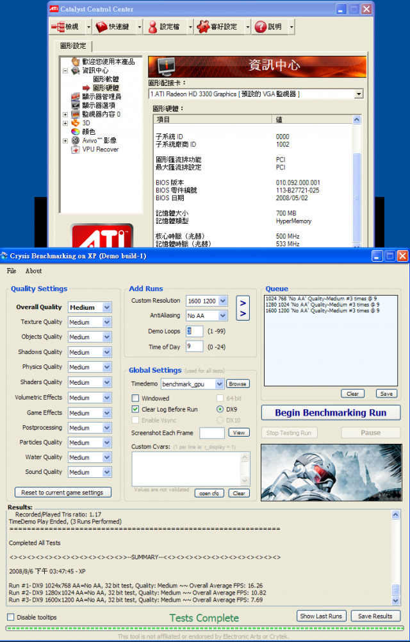Viewport: 410px width, 642px height.
Task: Expand the 3D tree node
Action: point(65,123)
